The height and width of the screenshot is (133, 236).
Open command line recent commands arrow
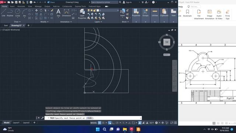(140, 118)
